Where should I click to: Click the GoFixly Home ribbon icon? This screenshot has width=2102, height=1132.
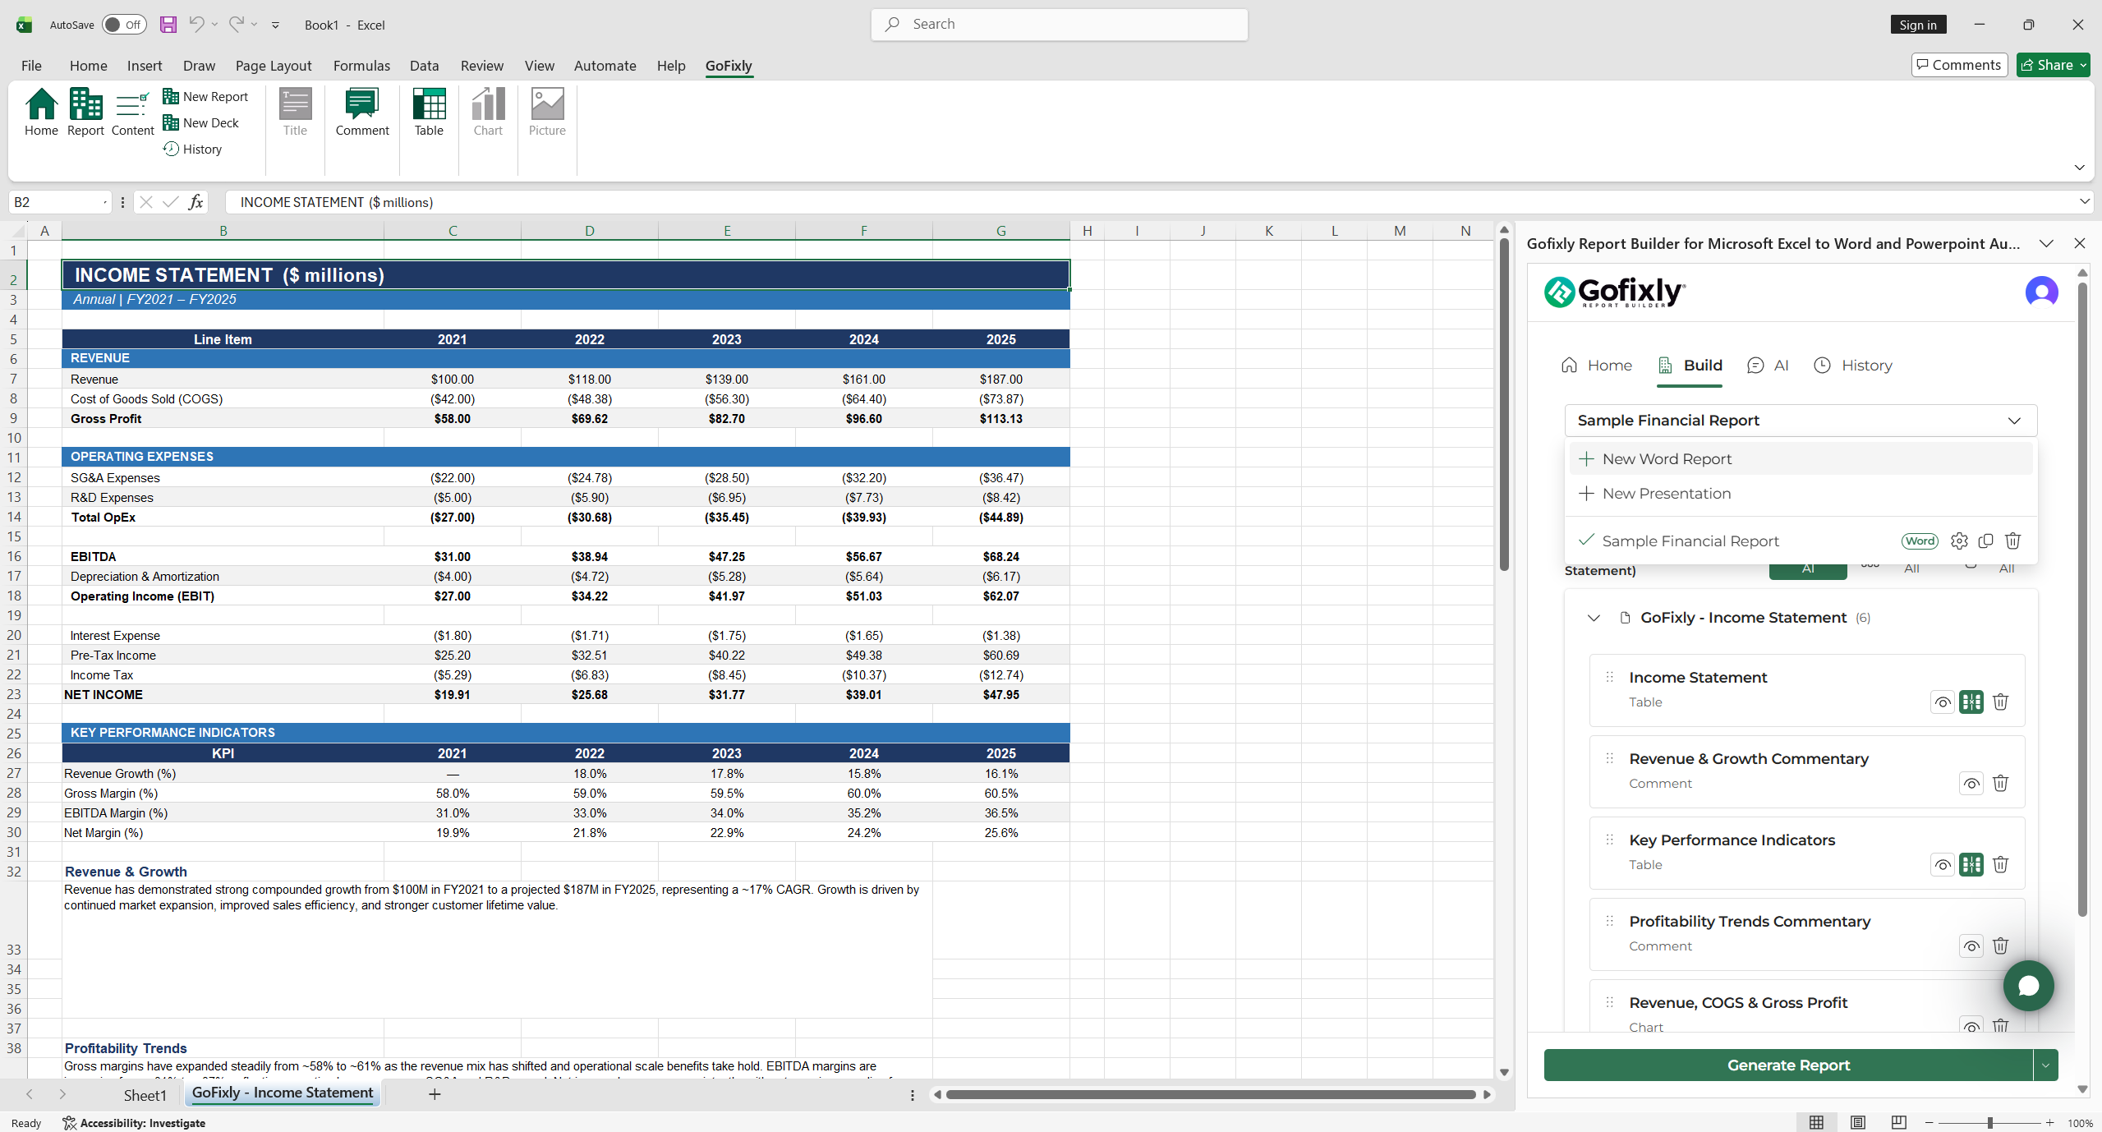point(41,112)
